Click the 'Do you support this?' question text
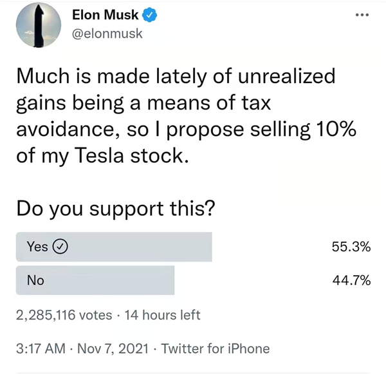The image size is (386, 375). click(116, 209)
